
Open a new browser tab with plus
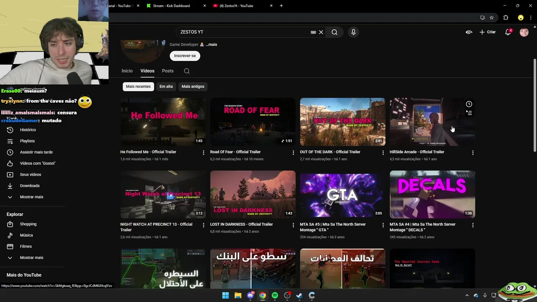pos(281,6)
